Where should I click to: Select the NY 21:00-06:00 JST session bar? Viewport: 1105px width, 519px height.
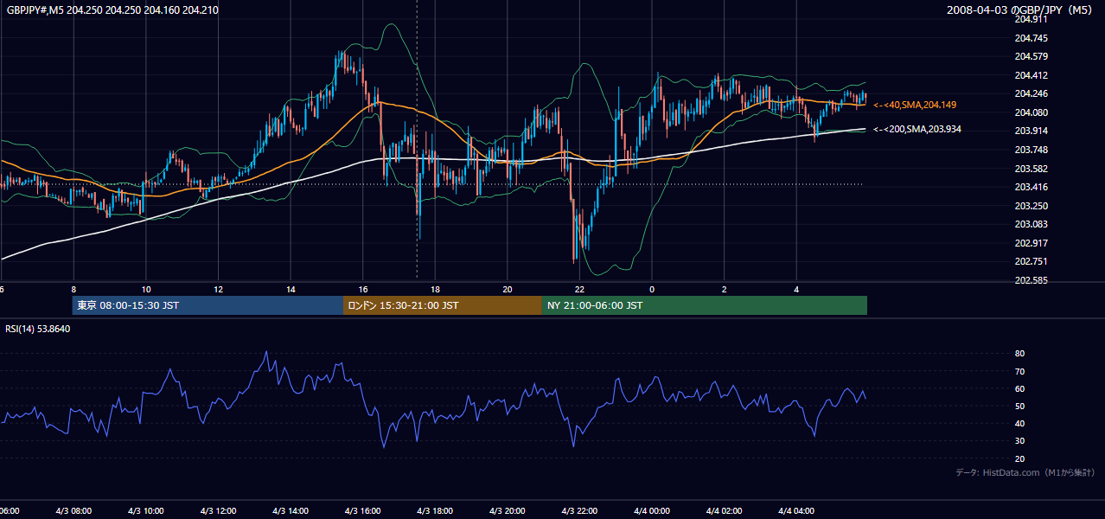pos(705,305)
